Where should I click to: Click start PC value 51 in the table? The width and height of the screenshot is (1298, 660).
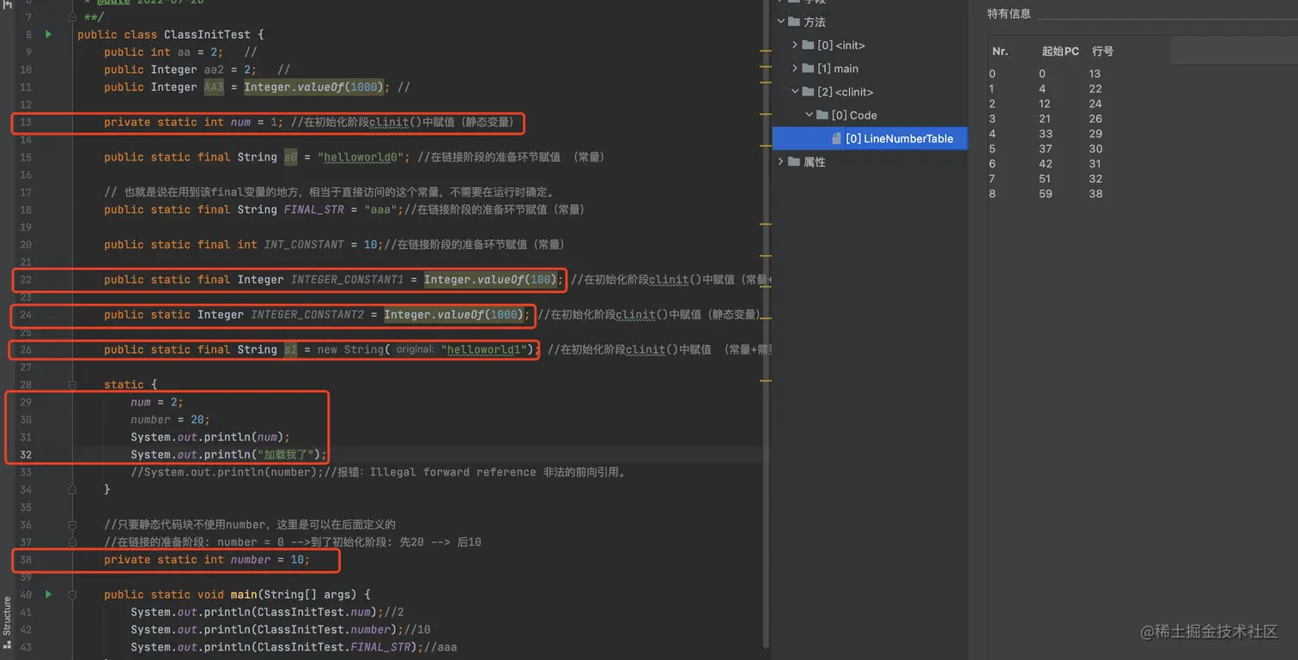(1045, 179)
